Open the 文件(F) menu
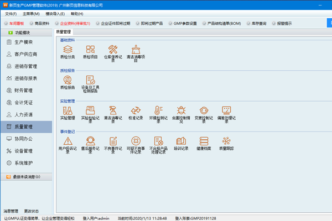The width and height of the screenshot is (332, 221). pyautogui.click(x=11, y=14)
